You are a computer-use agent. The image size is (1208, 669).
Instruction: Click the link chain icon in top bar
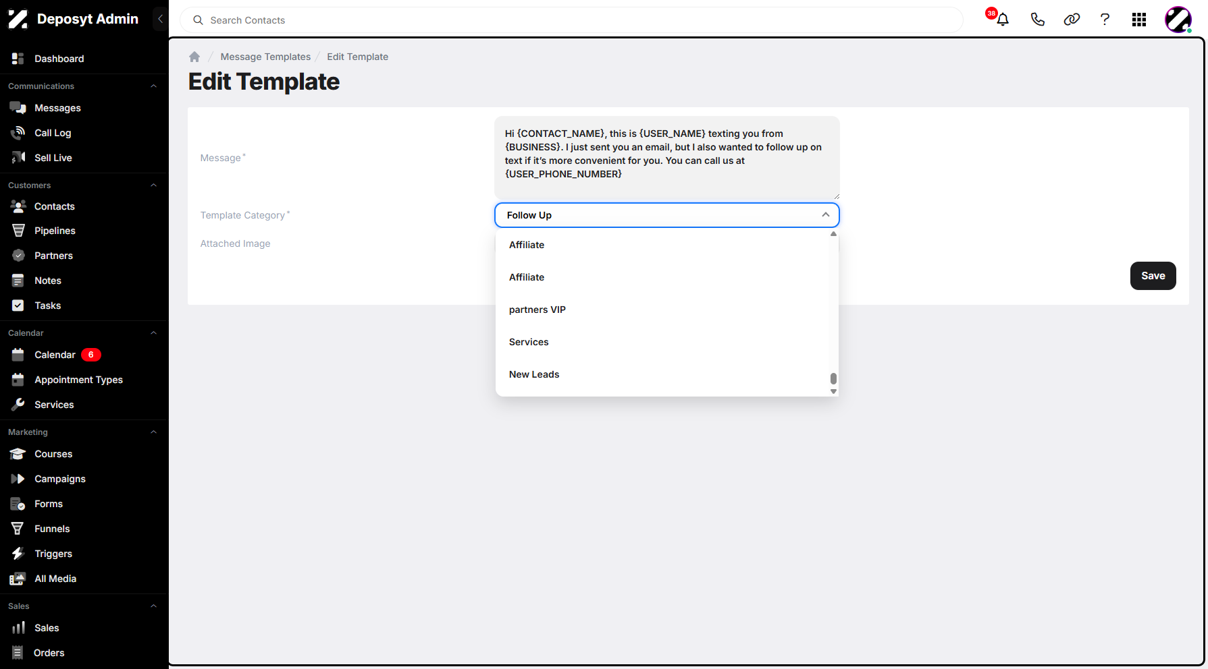tap(1072, 20)
